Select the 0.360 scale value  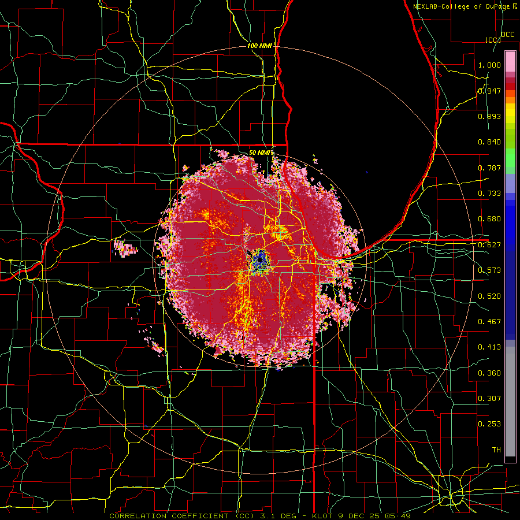tap(489, 373)
